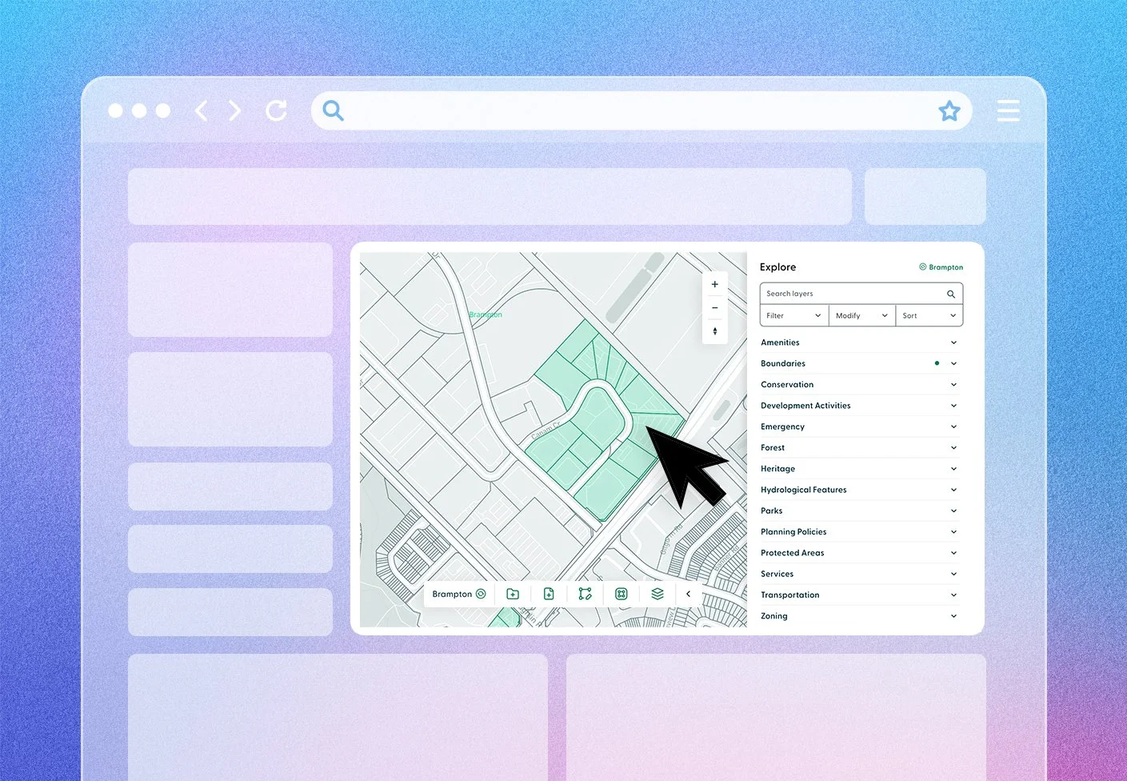Select the draw polygon tool
The height and width of the screenshot is (781, 1127).
tap(585, 594)
